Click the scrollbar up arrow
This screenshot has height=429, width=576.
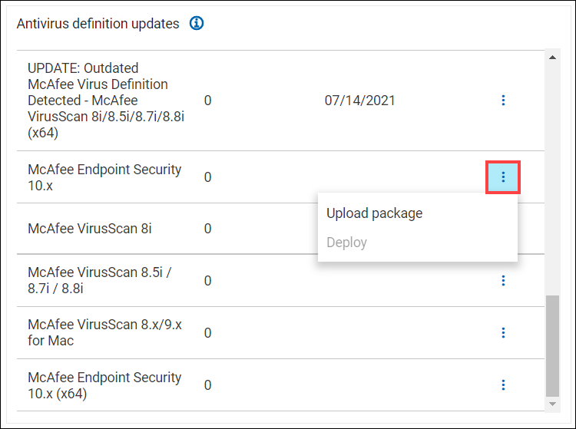point(552,57)
